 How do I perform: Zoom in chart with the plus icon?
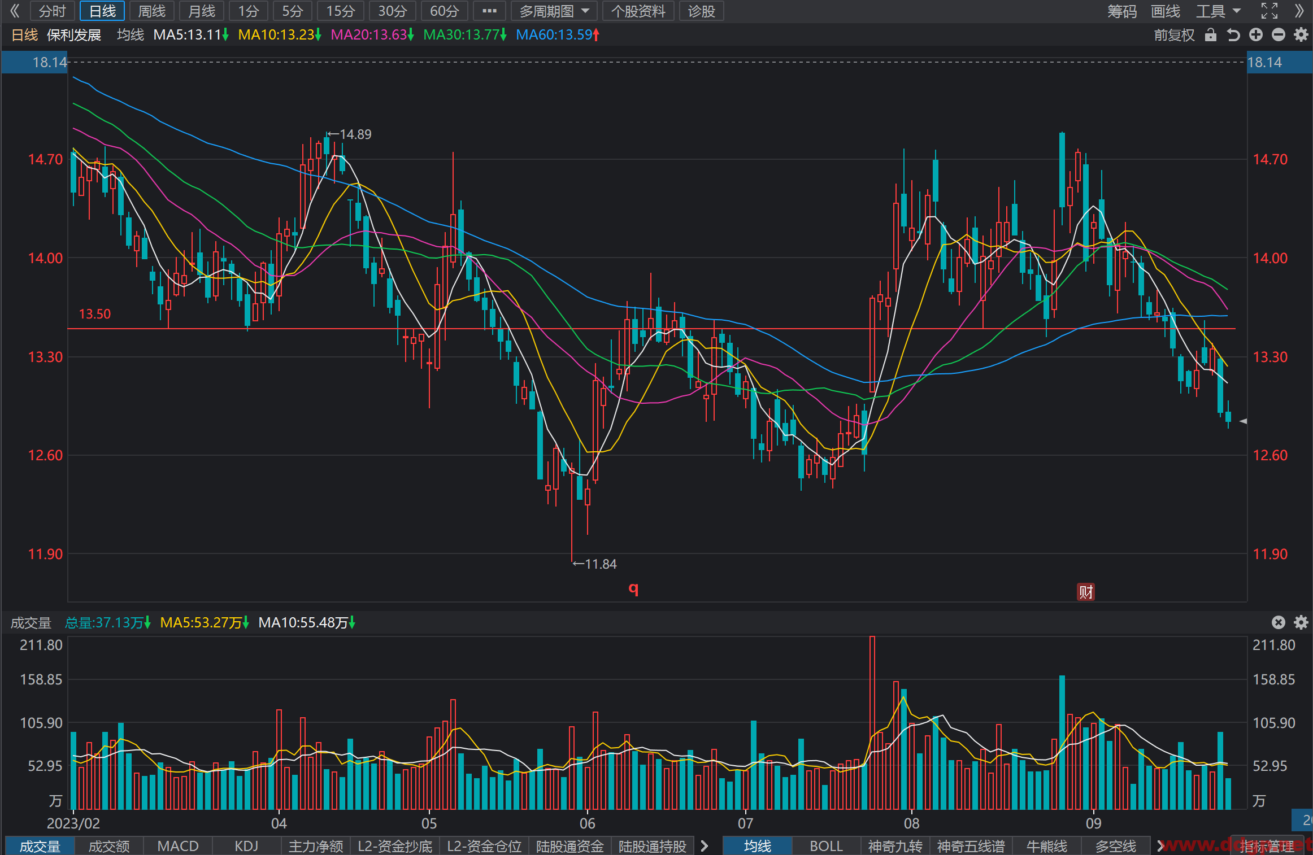pyautogui.click(x=1256, y=35)
